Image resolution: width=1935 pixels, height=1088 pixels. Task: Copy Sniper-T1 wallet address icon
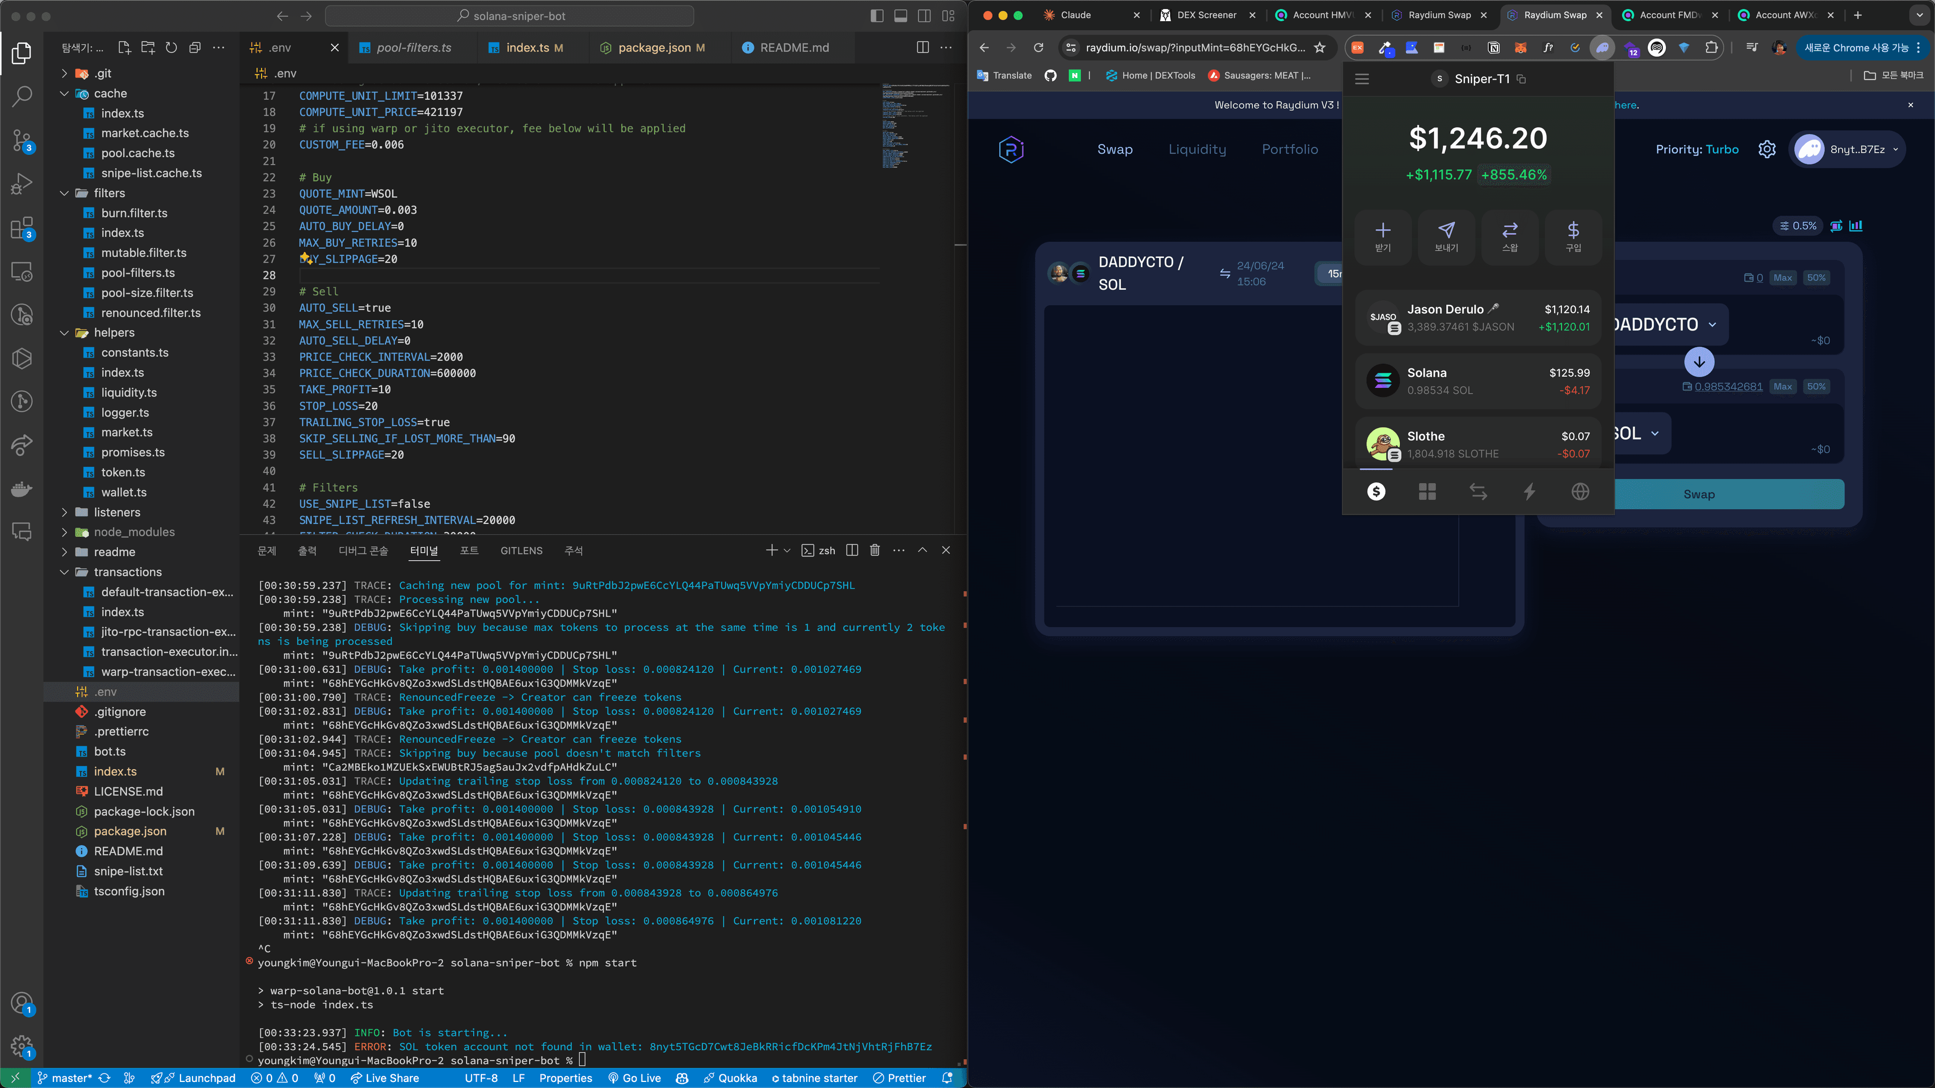1521,79
